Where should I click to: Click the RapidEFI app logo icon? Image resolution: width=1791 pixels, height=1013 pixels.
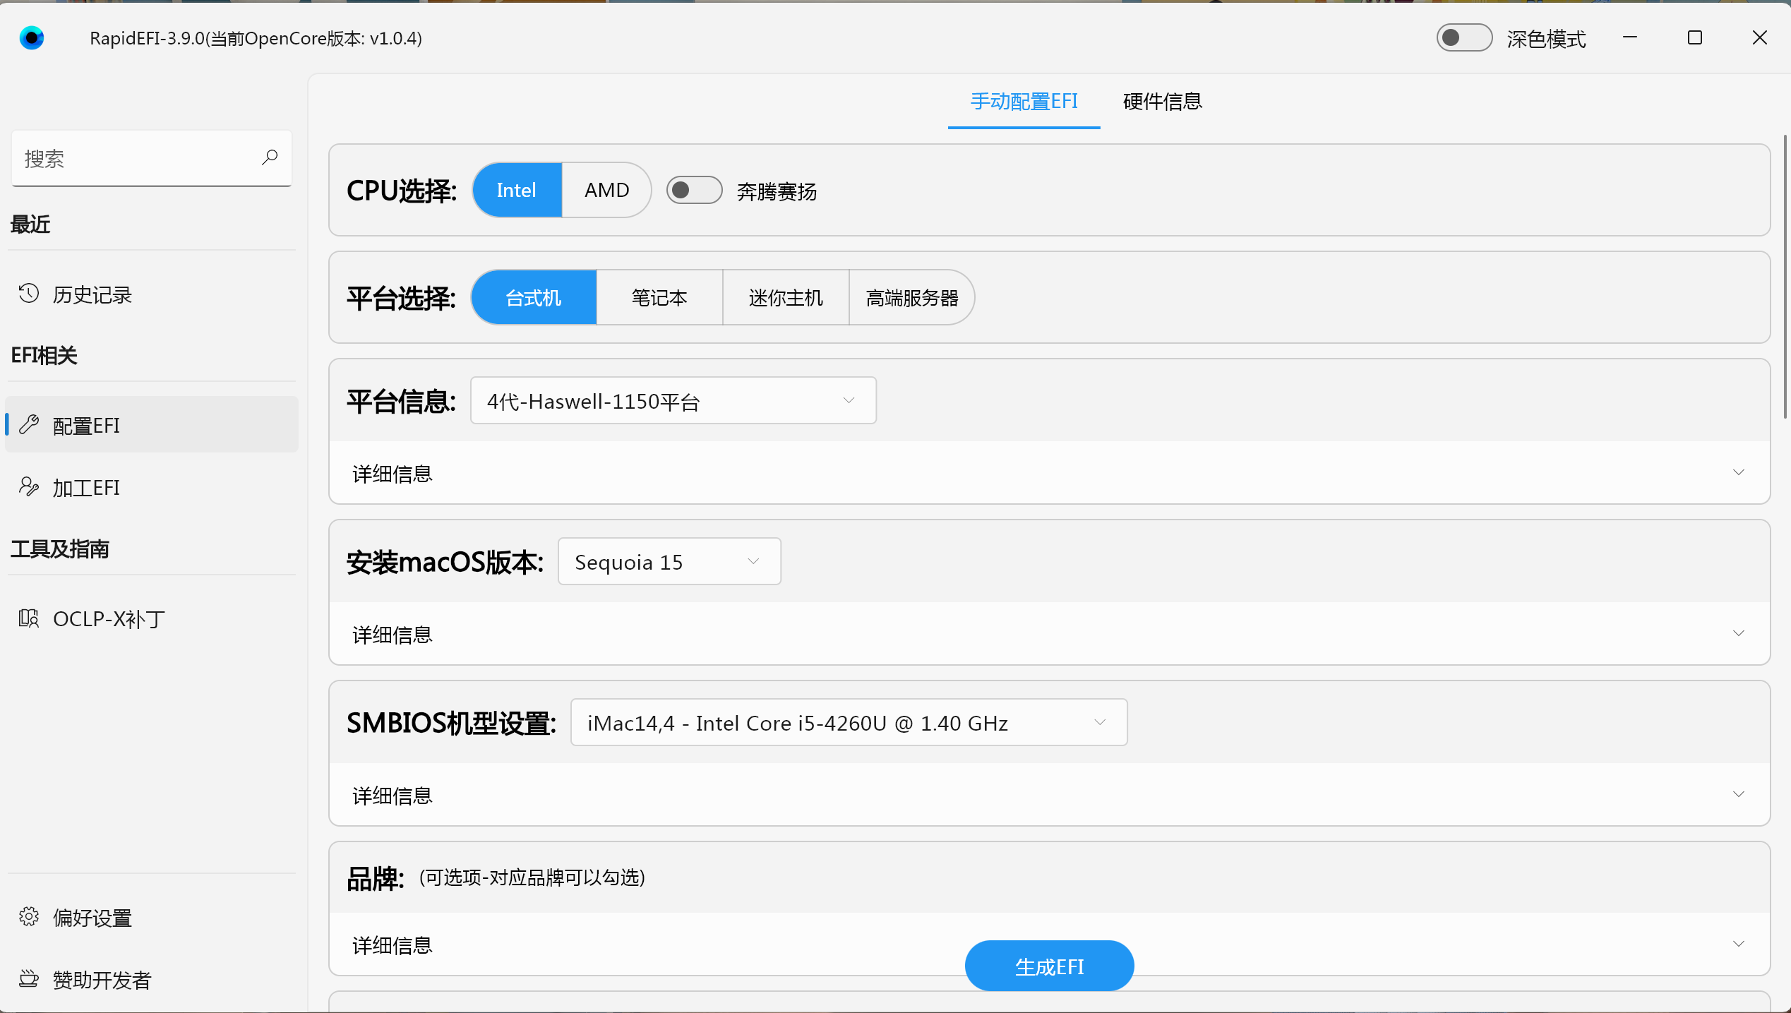(x=32, y=37)
